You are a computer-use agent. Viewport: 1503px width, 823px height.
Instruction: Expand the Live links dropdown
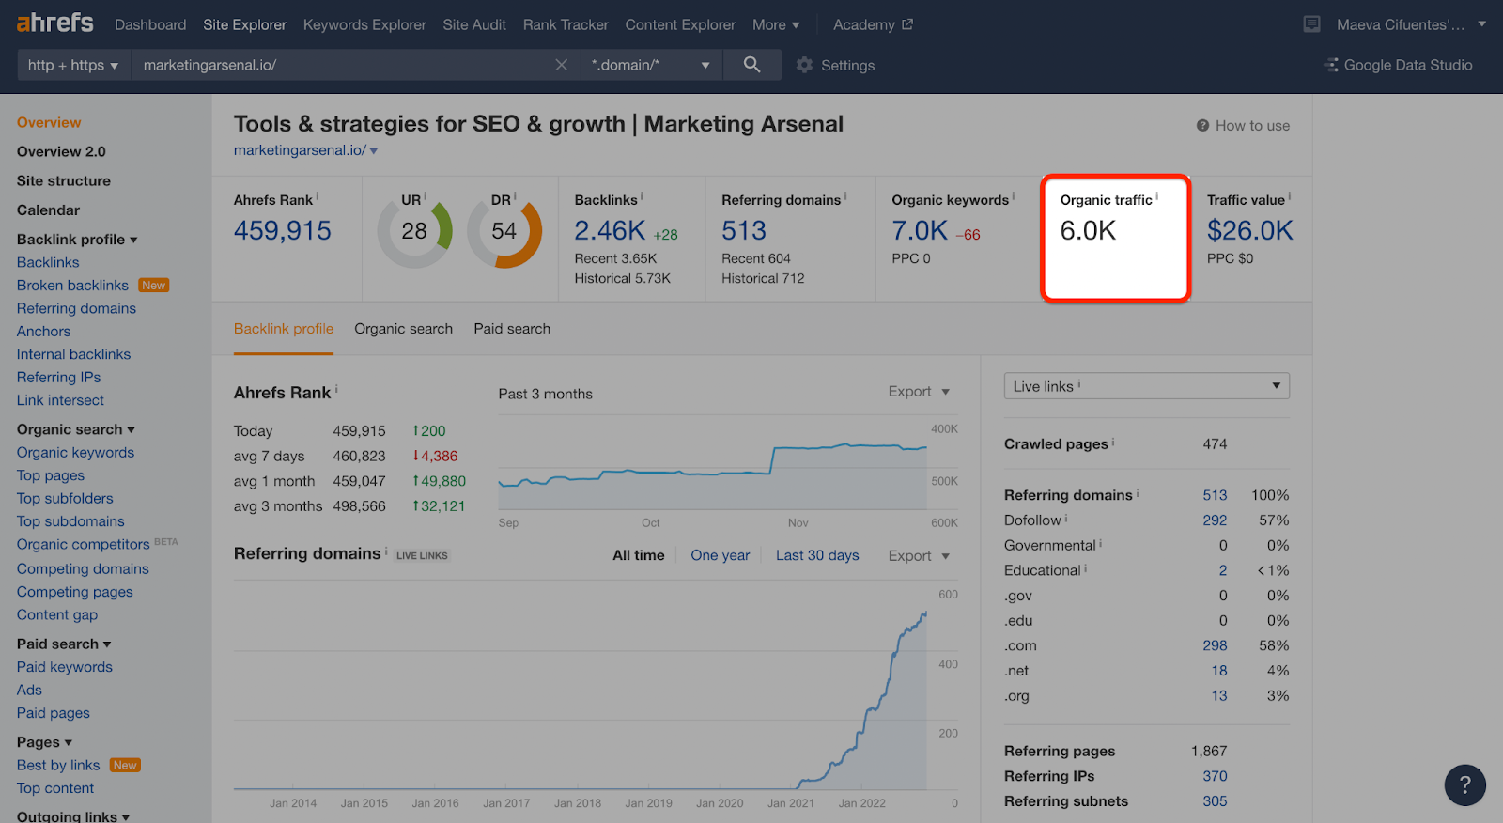pyautogui.click(x=1146, y=386)
